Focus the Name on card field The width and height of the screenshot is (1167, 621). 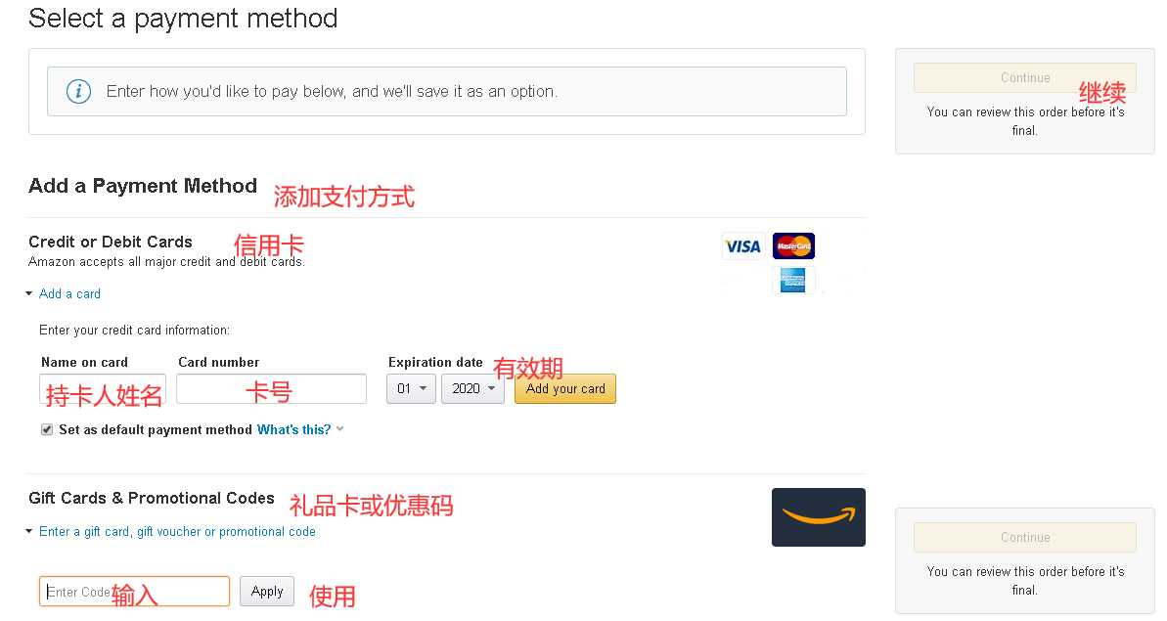pyautogui.click(x=103, y=389)
